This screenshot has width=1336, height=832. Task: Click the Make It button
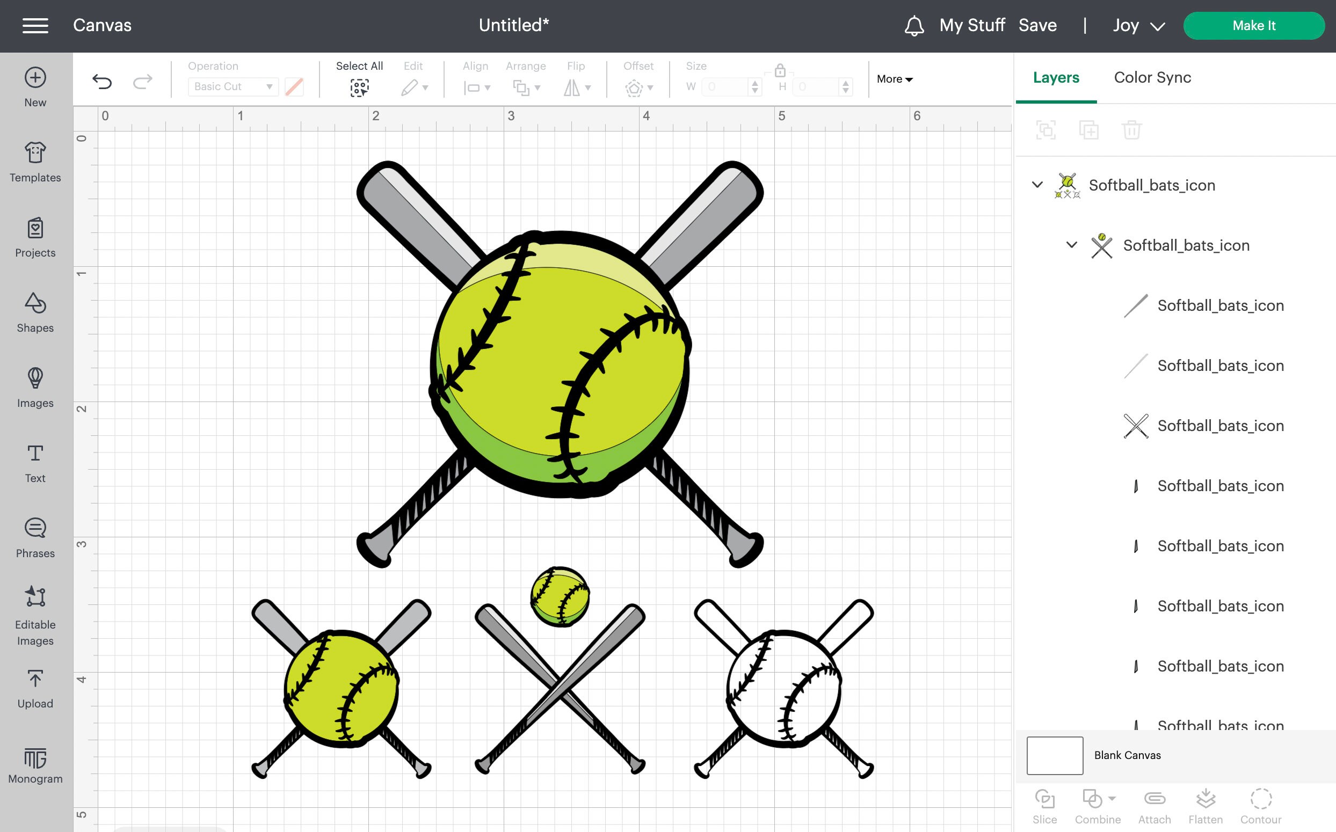click(1254, 25)
